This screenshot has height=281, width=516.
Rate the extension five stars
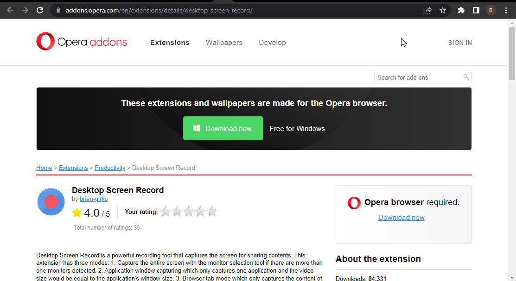(x=212, y=212)
